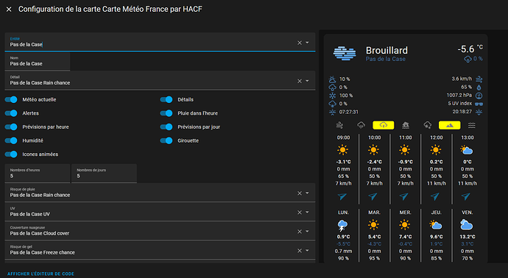
Task: Clear the Risque de pluie entity
Action: 300,193
